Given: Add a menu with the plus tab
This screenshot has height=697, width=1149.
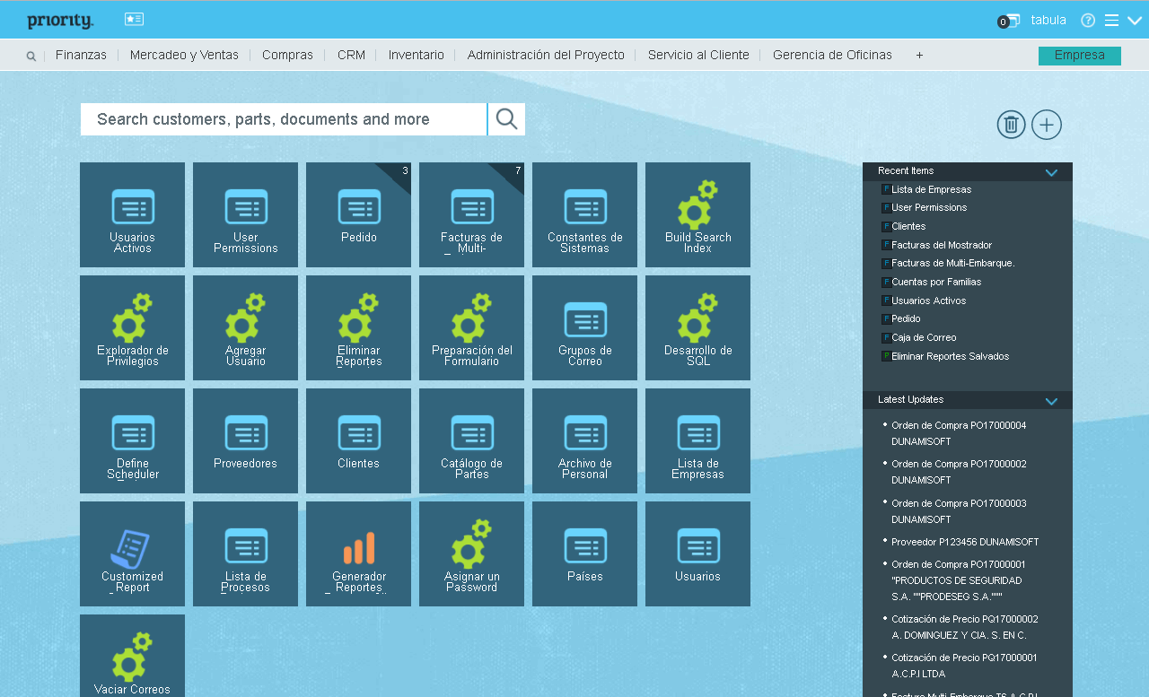Looking at the screenshot, I should coord(919,56).
